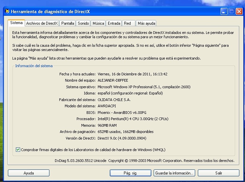This screenshot has height=182, width=245.
Task: Uncheck the WHQL digital signatures checkbox
Action: [x=18, y=150]
